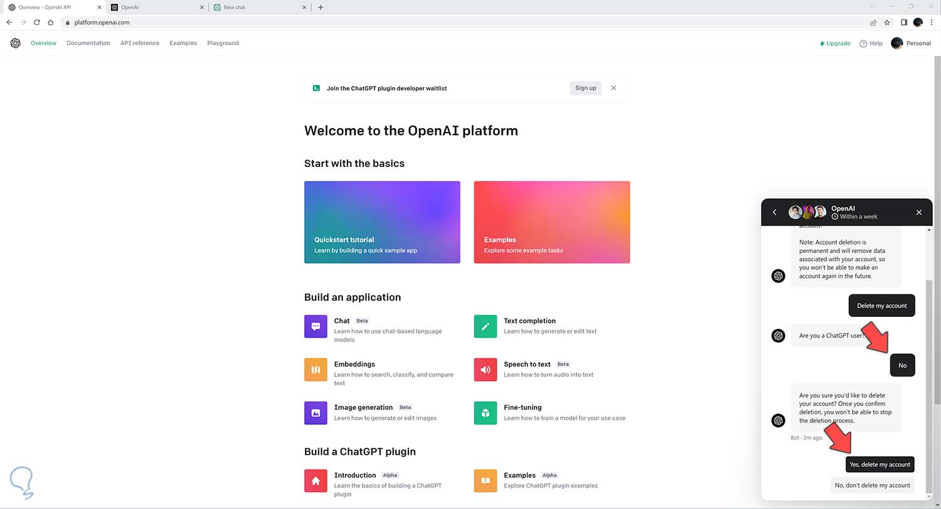This screenshot has width=941, height=509.
Task: Open the Speech to text guide link
Action: pos(527,364)
